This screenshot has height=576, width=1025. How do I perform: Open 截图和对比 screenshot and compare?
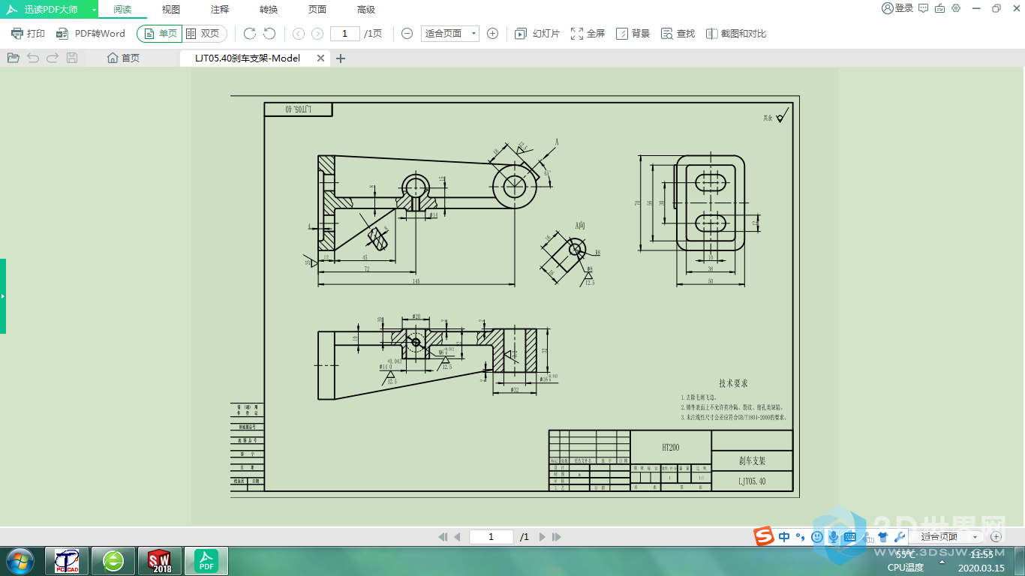tap(736, 34)
